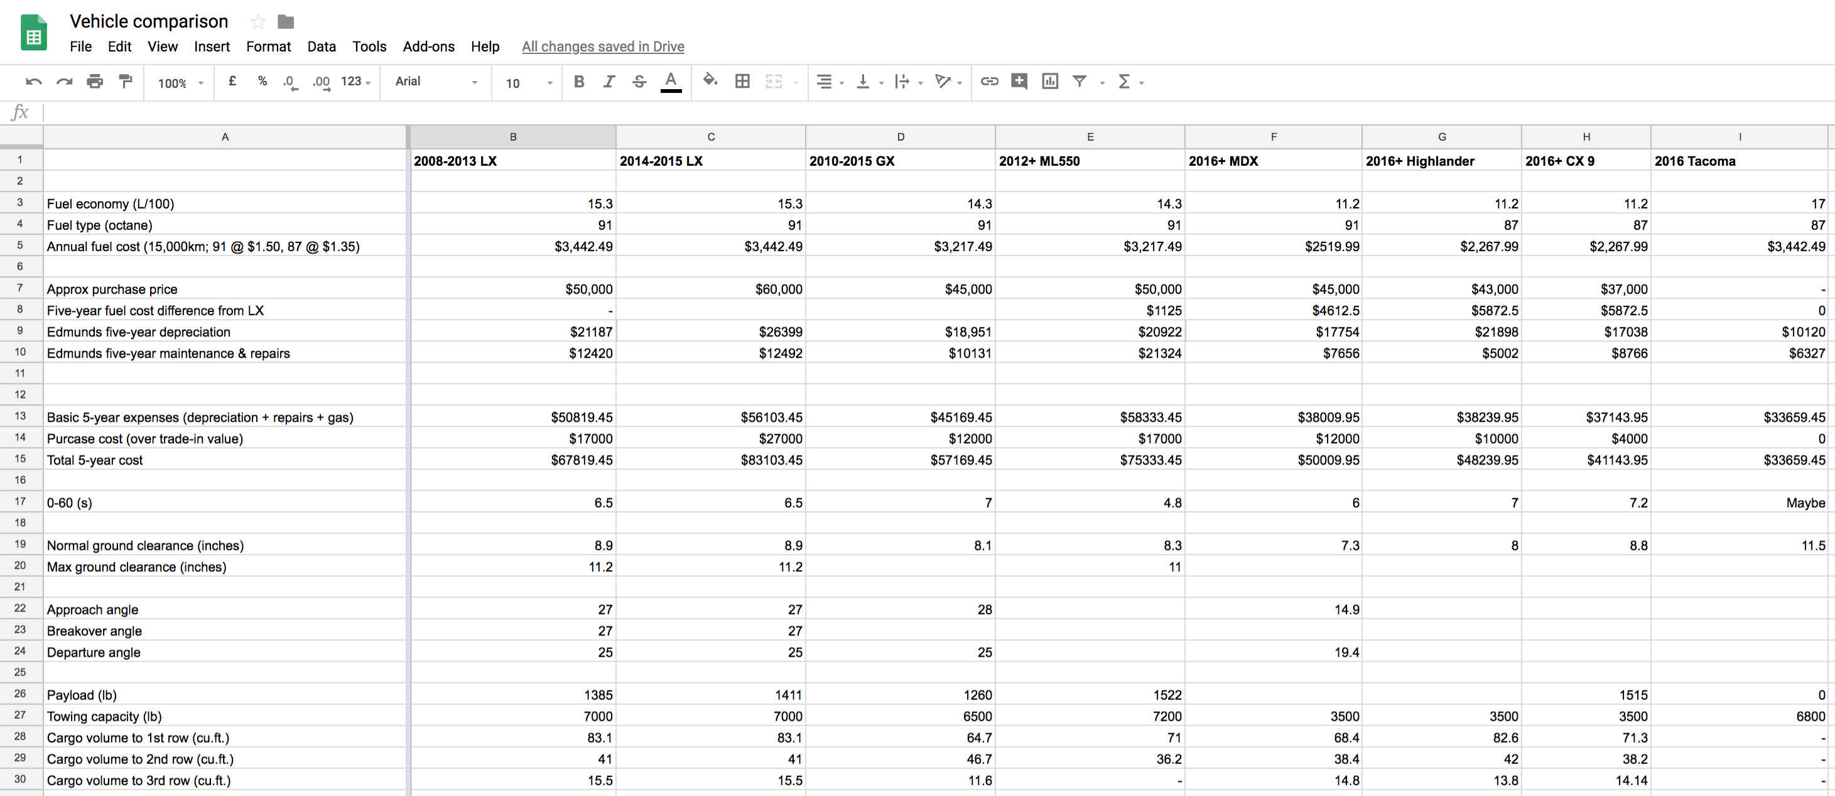Screen dimensions: 1835x796
Task: Open the borders tool
Action: point(742,82)
